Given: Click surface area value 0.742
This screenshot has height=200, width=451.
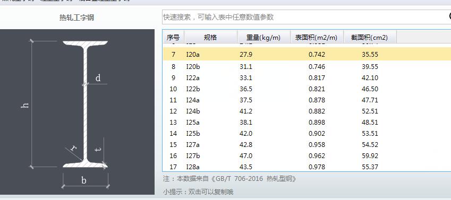Looking at the screenshot, I should pos(317,54).
